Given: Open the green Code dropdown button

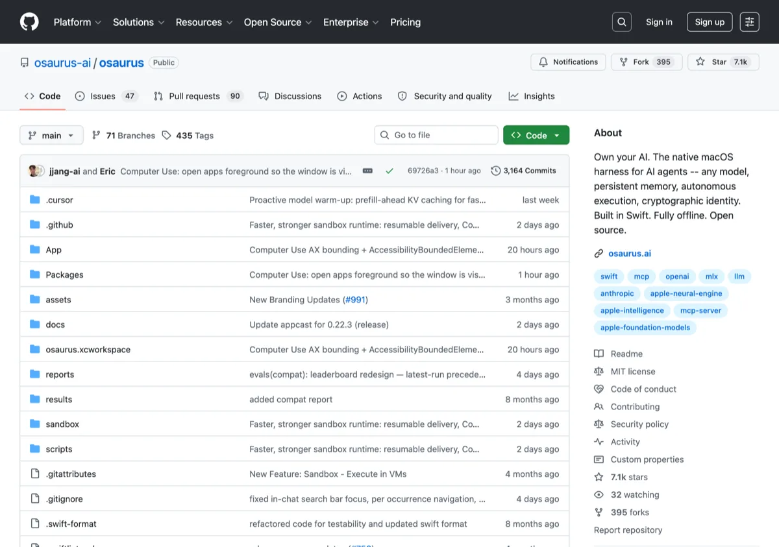Looking at the screenshot, I should click(536, 135).
